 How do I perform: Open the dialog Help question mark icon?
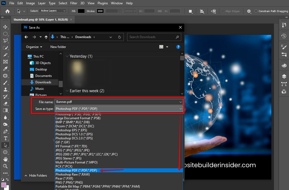[x=178, y=47]
